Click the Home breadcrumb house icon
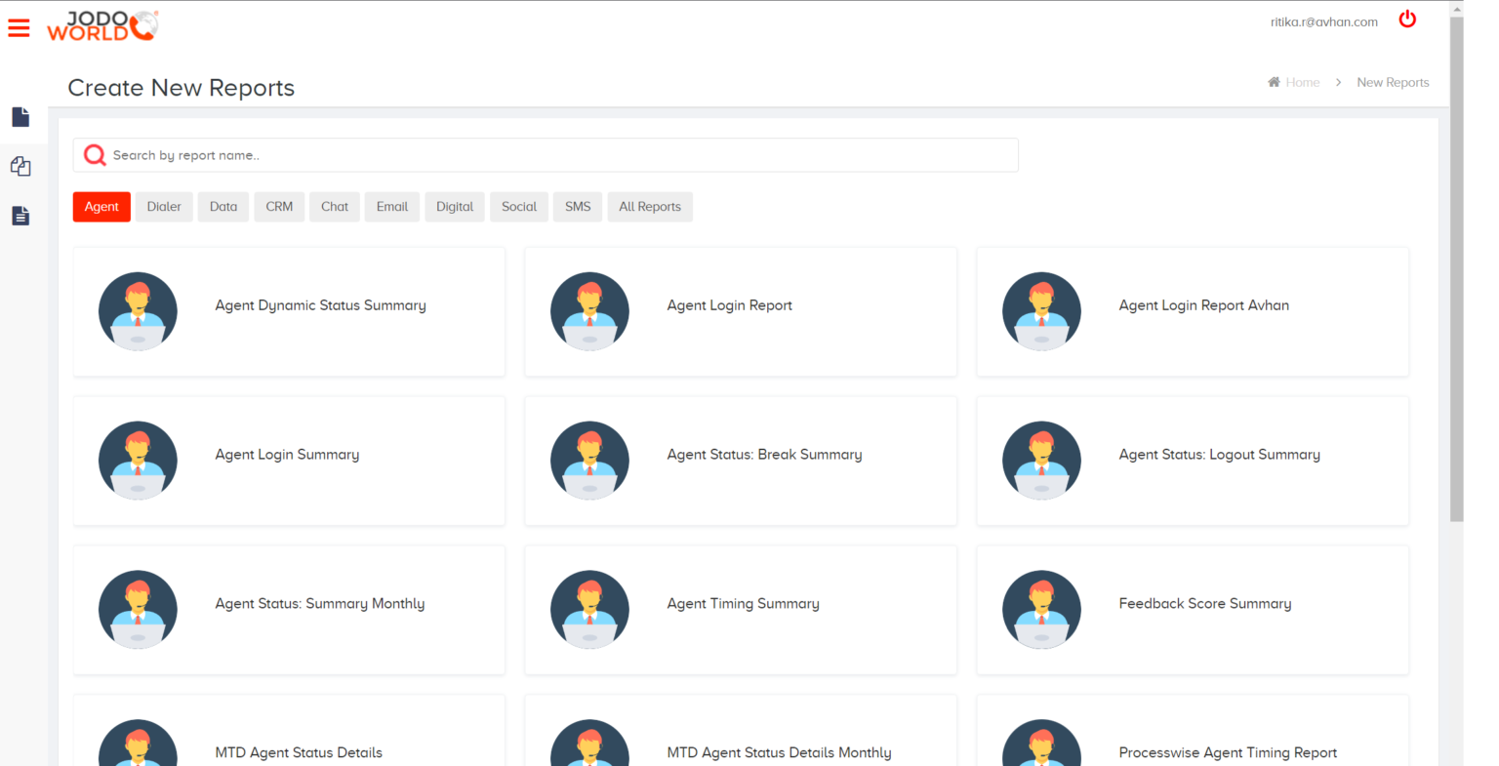 tap(1274, 82)
